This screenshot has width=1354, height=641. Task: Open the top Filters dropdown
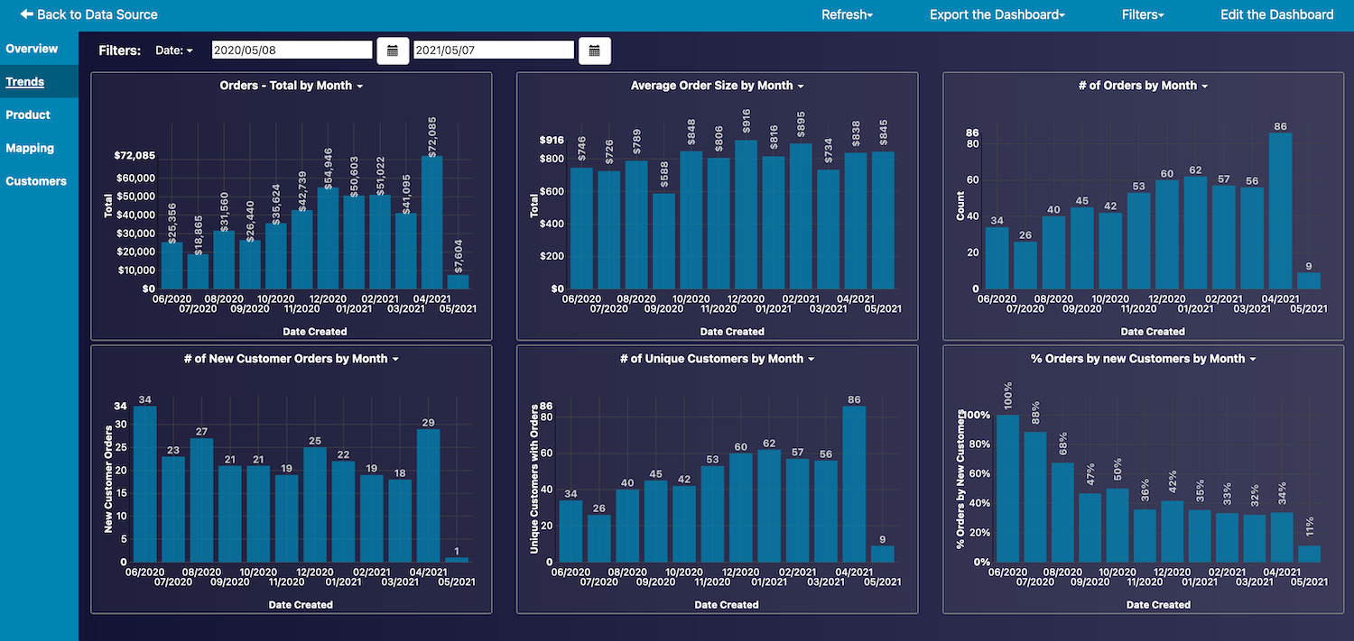tap(1142, 14)
